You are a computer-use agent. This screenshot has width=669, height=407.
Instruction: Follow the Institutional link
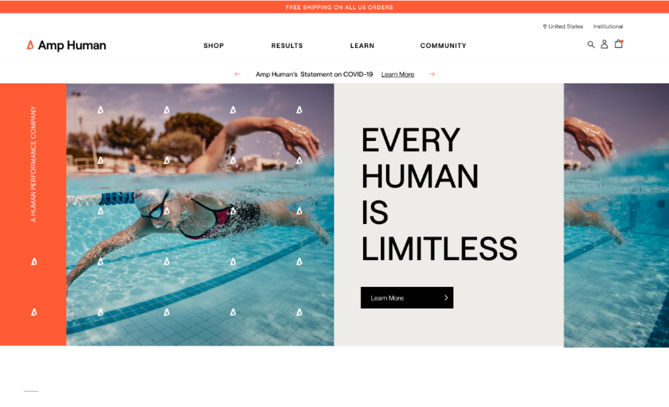(608, 26)
